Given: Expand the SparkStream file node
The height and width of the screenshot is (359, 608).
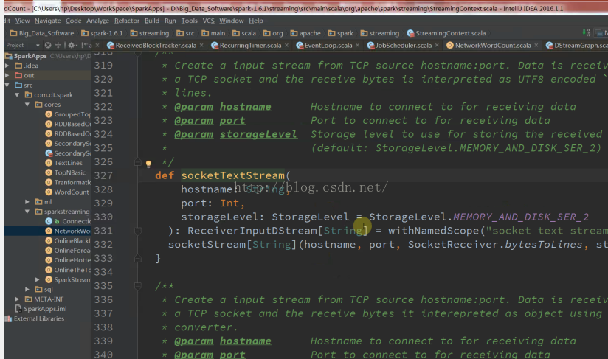Looking at the screenshot, I should pos(37,279).
